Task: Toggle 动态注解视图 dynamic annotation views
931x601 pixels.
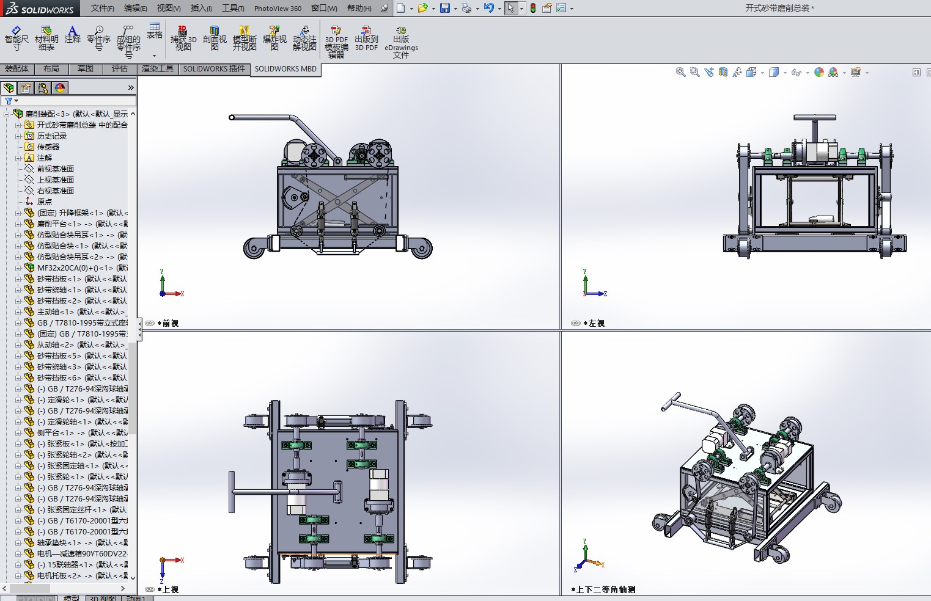Action: (304, 38)
